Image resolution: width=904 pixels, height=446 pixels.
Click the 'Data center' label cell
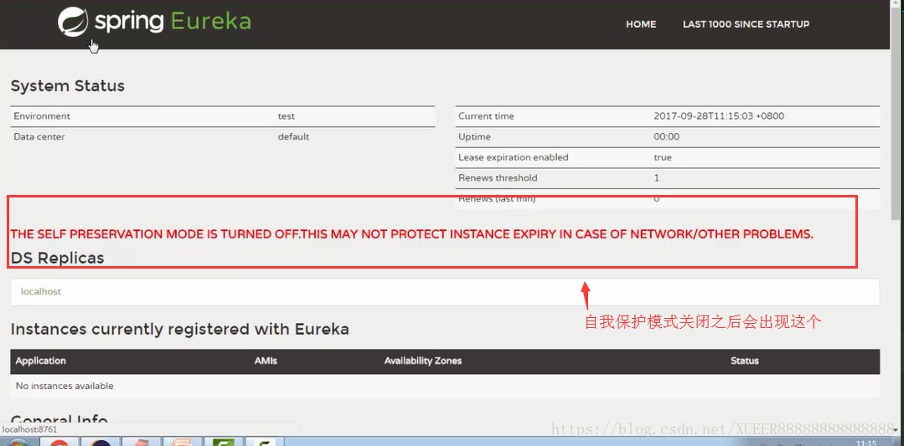pyautogui.click(x=39, y=137)
